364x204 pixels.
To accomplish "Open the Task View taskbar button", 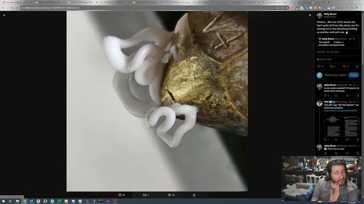I will (10, 201).
